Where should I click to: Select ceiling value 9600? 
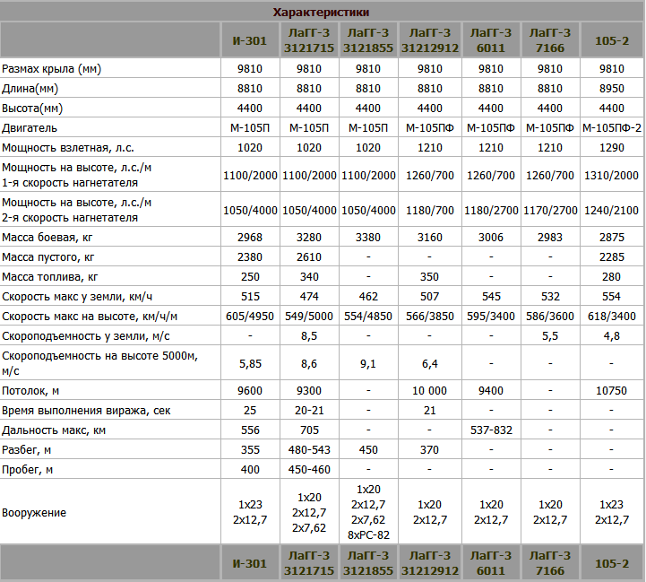coord(250,391)
